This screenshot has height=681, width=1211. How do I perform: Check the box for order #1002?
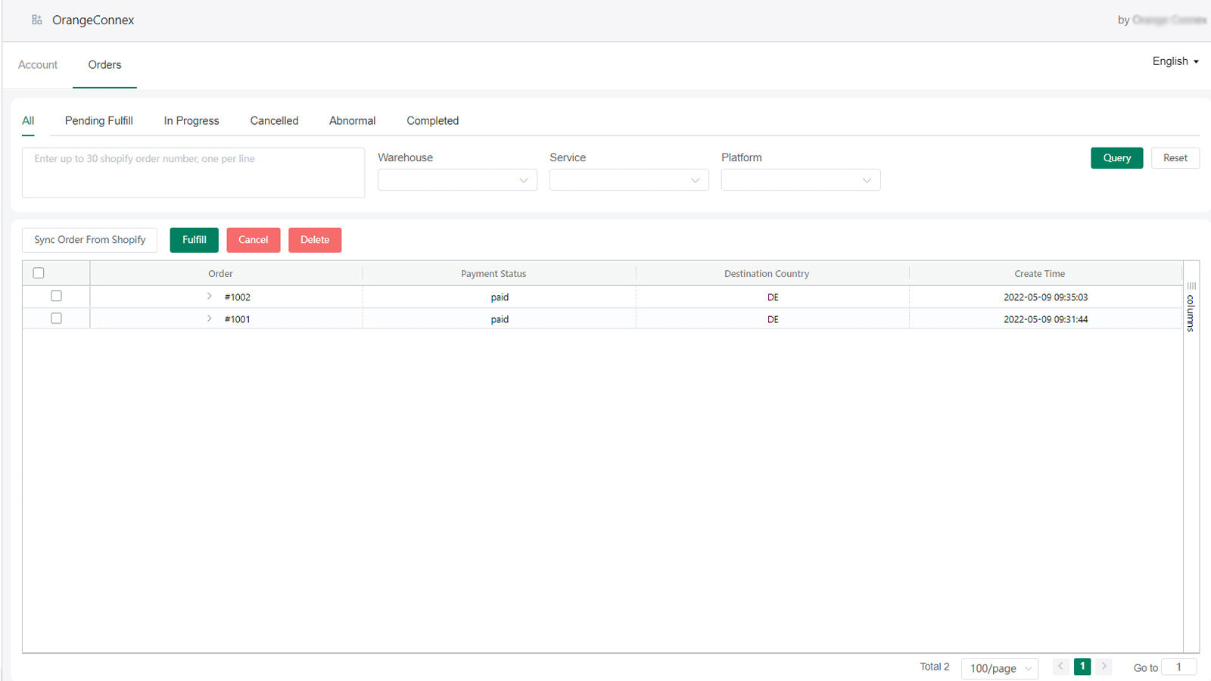coord(56,296)
